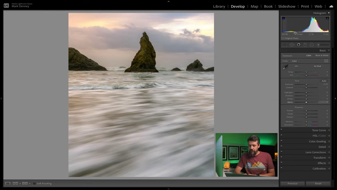Image resolution: width=337 pixels, height=190 pixels.
Task: Click the Reset button
Action: (x=318, y=184)
